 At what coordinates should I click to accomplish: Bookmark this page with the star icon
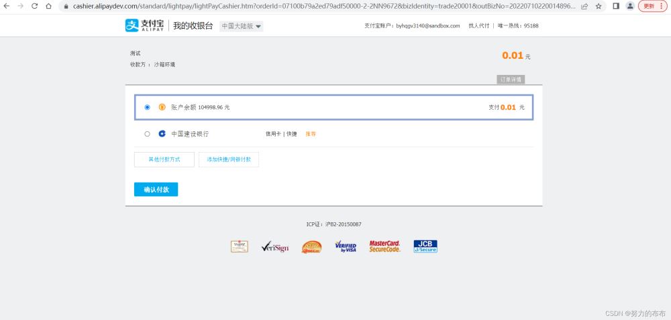pyautogui.click(x=598, y=6)
